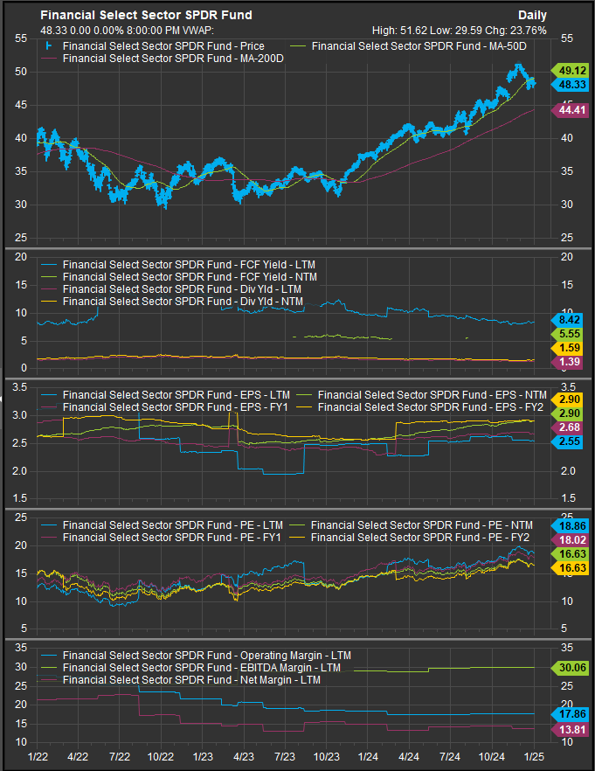Click the blue 8.42 FCF Yield tag
This screenshot has height=771, width=595.
tap(565, 320)
